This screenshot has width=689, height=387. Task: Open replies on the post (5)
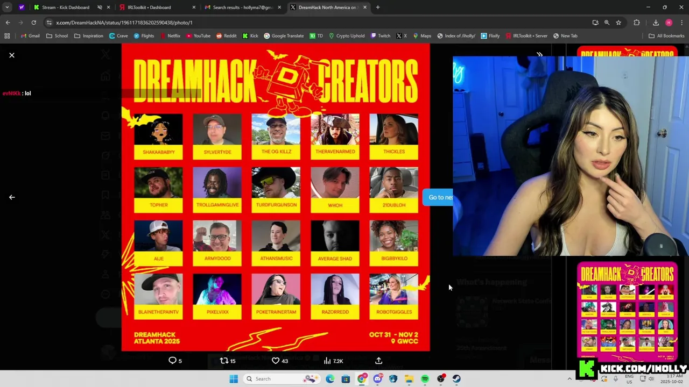175,361
